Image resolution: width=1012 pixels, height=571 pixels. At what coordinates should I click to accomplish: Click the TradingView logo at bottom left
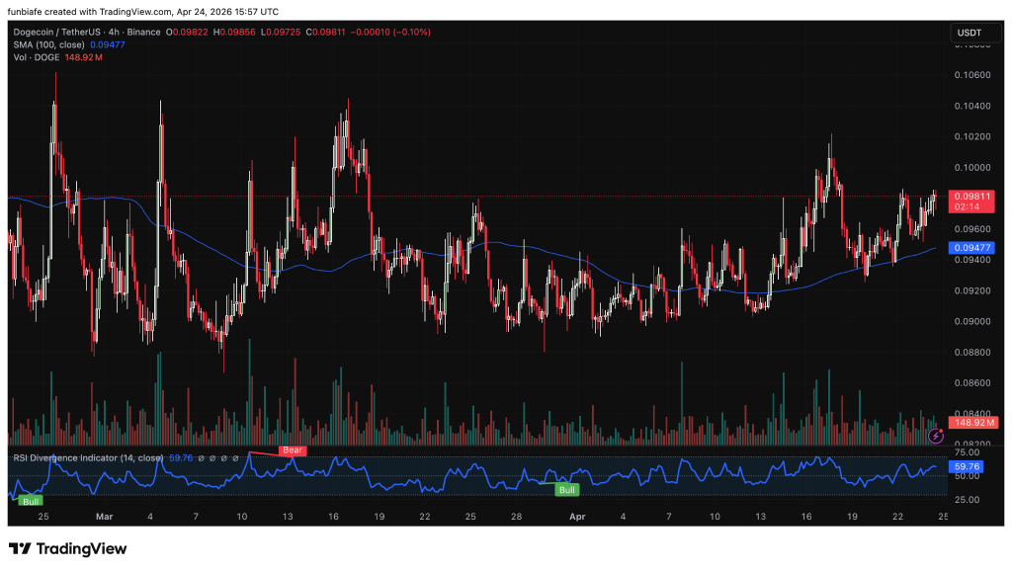67,548
